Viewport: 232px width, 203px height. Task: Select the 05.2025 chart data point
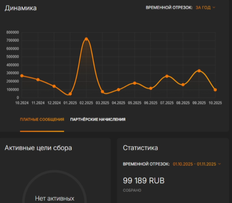coord(135,83)
